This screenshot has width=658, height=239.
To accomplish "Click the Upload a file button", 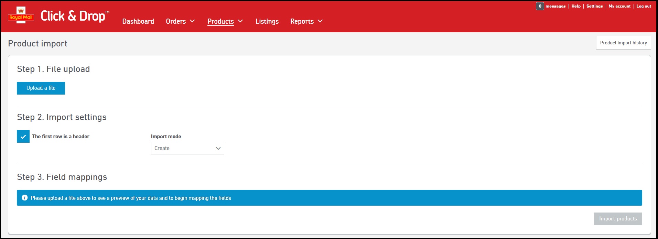I will point(41,88).
